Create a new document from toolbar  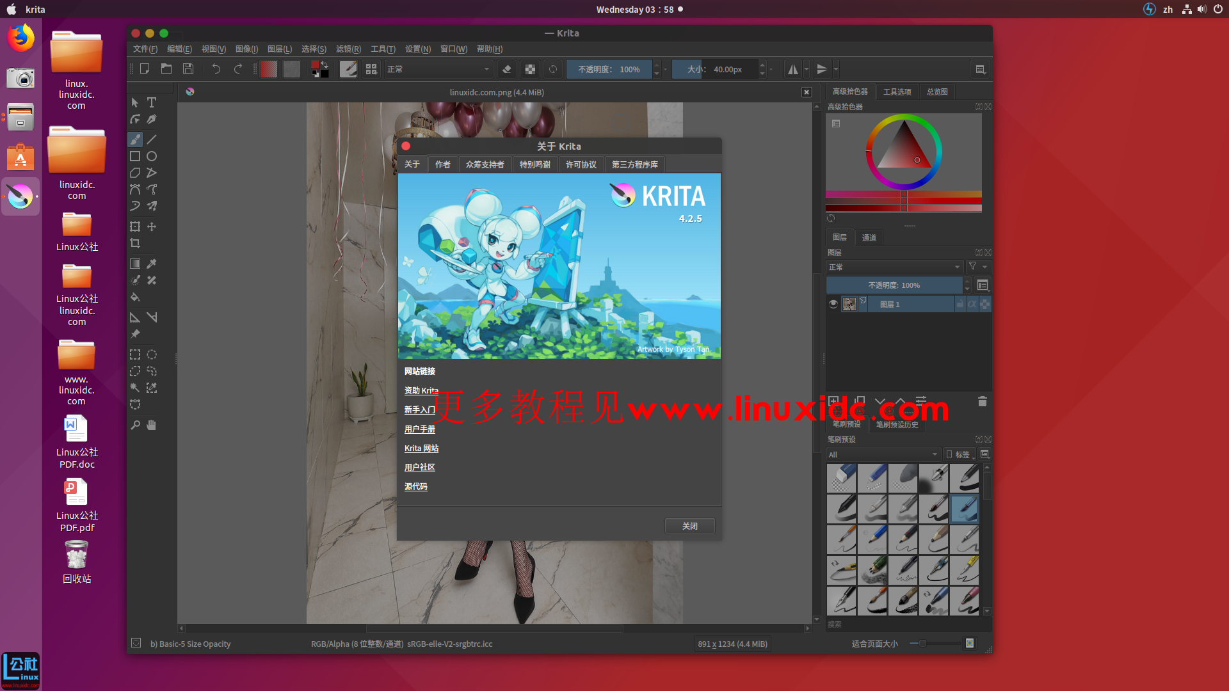click(x=145, y=69)
